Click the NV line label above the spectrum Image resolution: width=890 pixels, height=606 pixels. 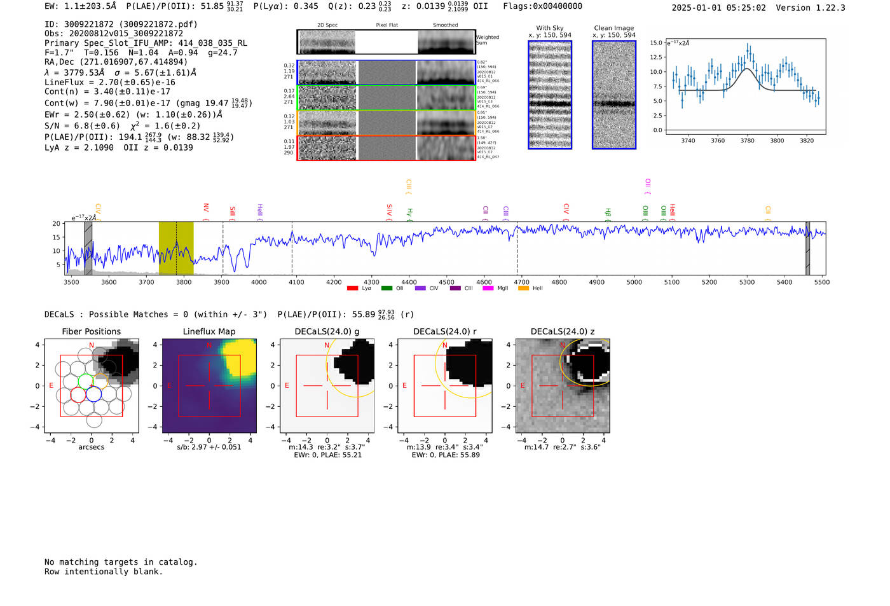click(x=206, y=212)
